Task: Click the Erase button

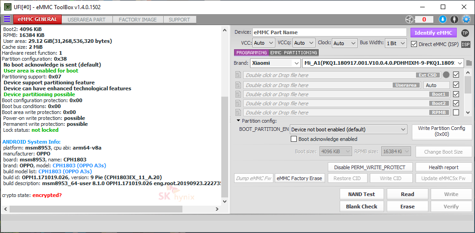Action: pos(407,207)
